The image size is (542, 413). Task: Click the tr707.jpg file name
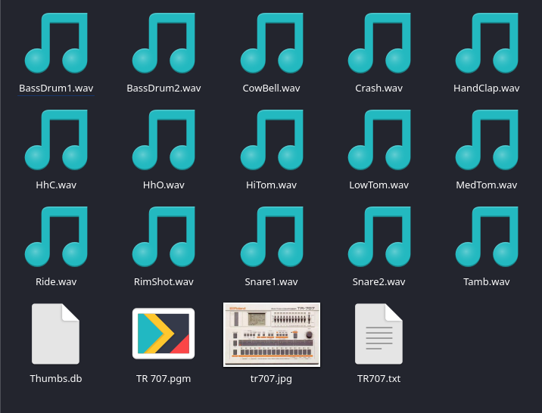click(271, 379)
